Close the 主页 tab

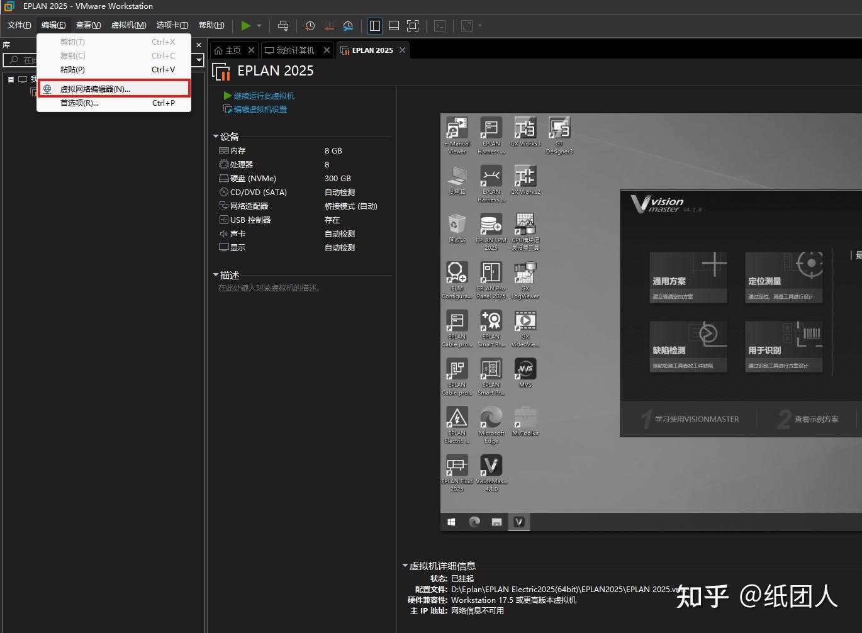[x=251, y=50]
